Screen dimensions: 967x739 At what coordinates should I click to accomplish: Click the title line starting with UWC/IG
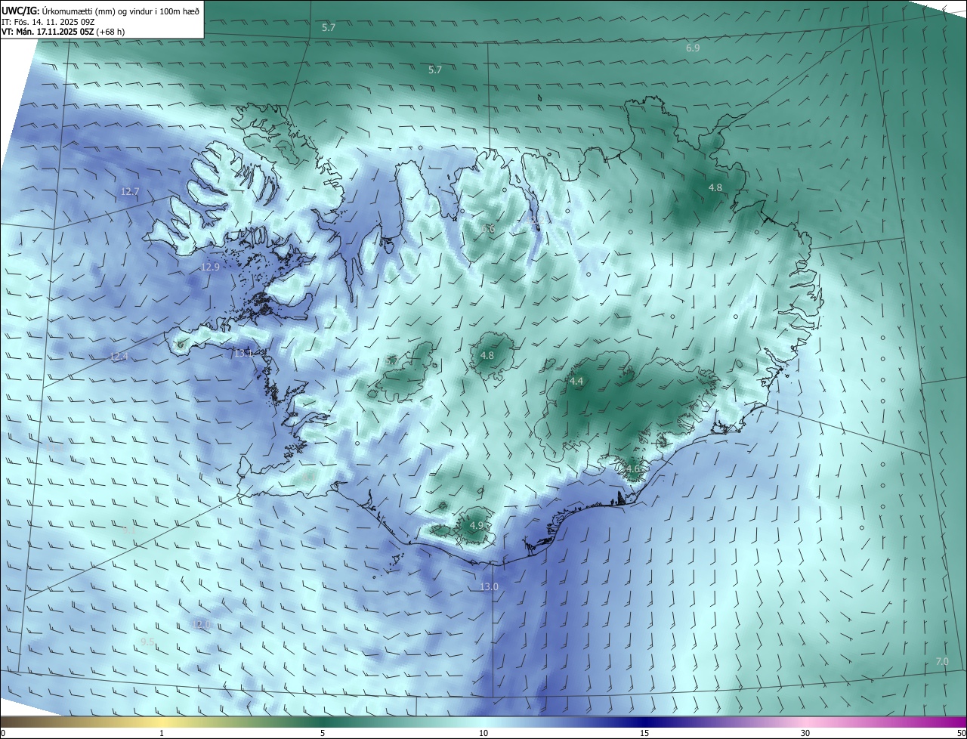[x=100, y=10]
